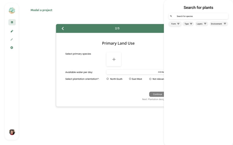Click the Model a project heading
This screenshot has width=233, height=145.
coord(41,10)
